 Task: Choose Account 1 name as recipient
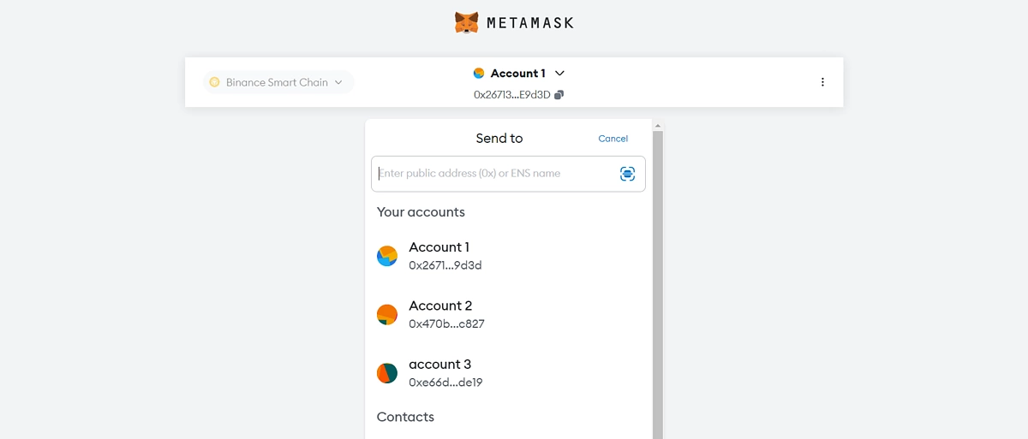tap(439, 247)
